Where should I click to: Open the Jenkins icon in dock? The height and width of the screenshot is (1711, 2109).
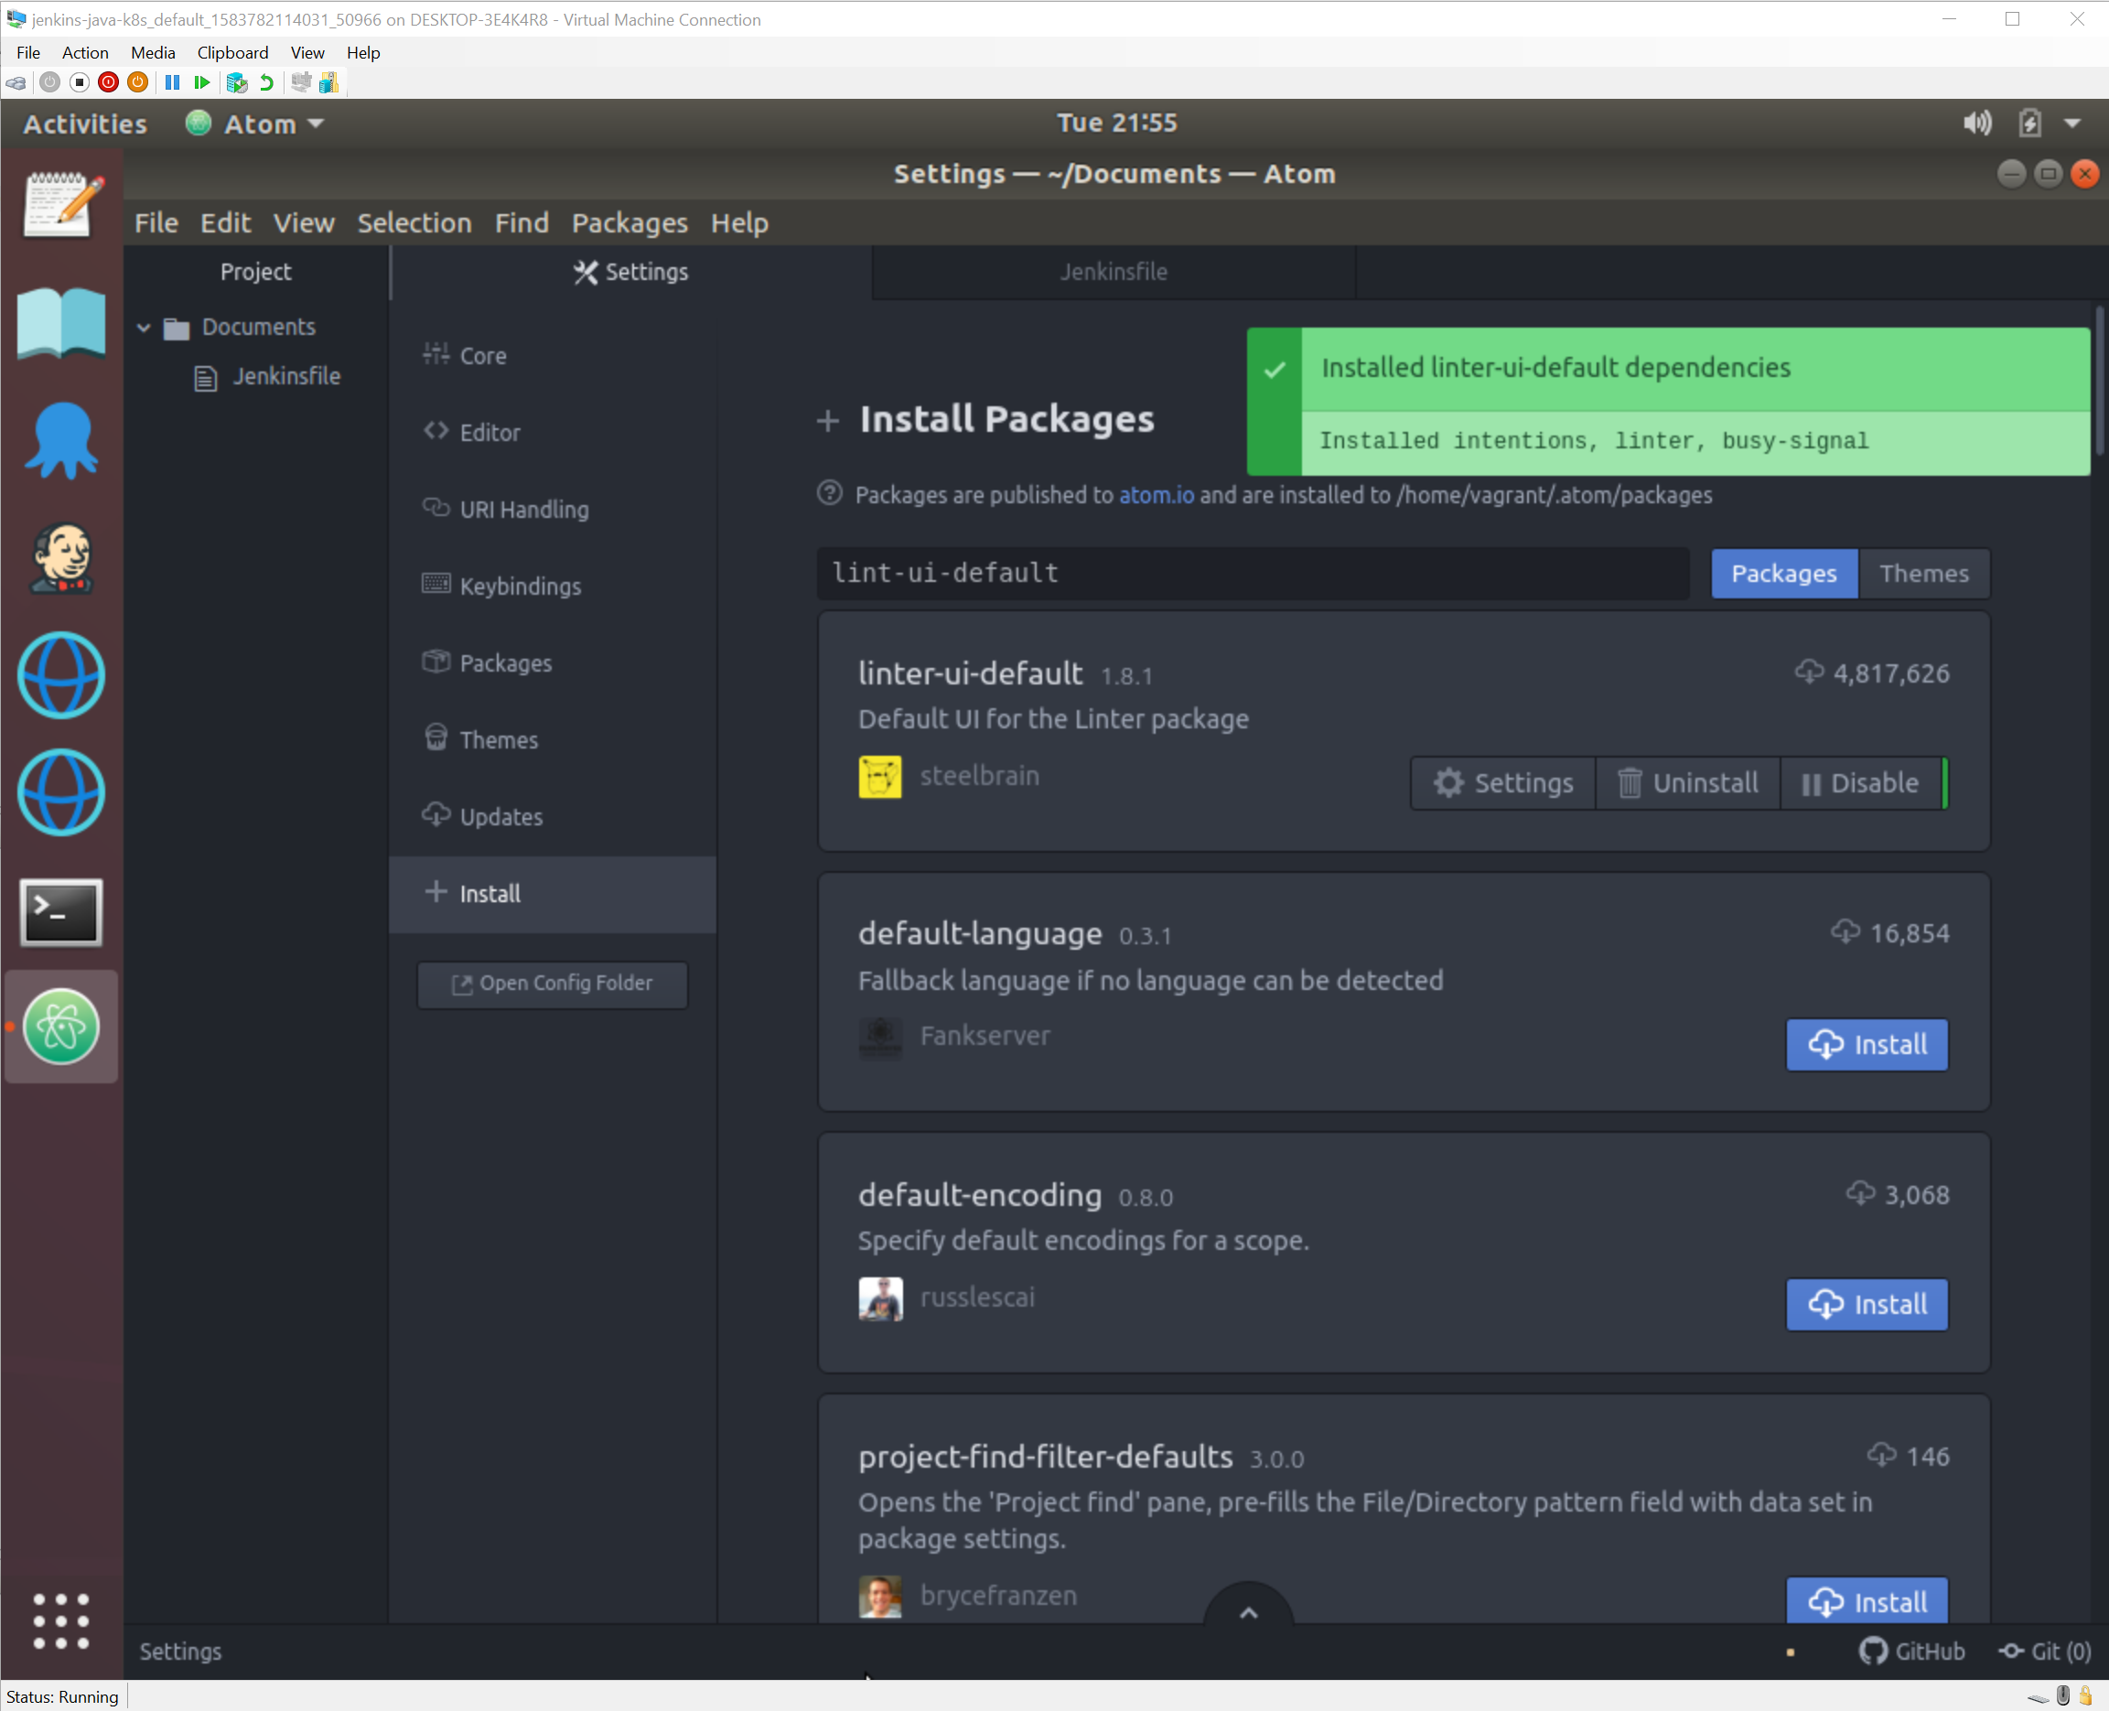click(x=61, y=559)
